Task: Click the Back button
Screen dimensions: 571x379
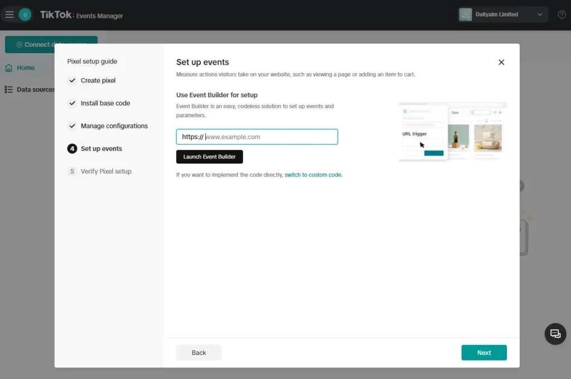Action: pyautogui.click(x=199, y=353)
